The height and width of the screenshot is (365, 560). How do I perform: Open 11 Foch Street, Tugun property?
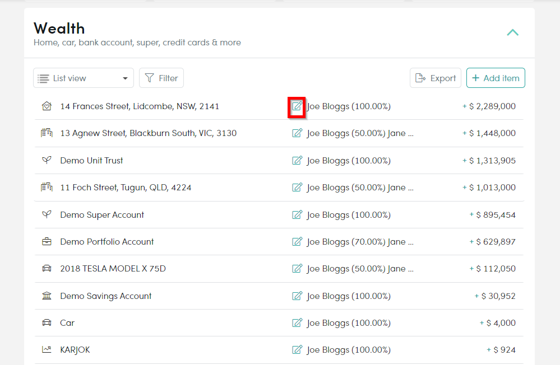click(126, 188)
